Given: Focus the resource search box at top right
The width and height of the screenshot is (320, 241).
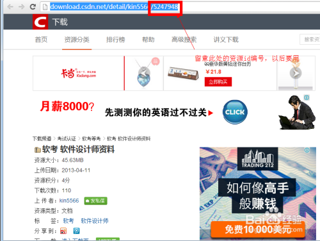Looking at the screenshot, I should click(x=310, y=39).
